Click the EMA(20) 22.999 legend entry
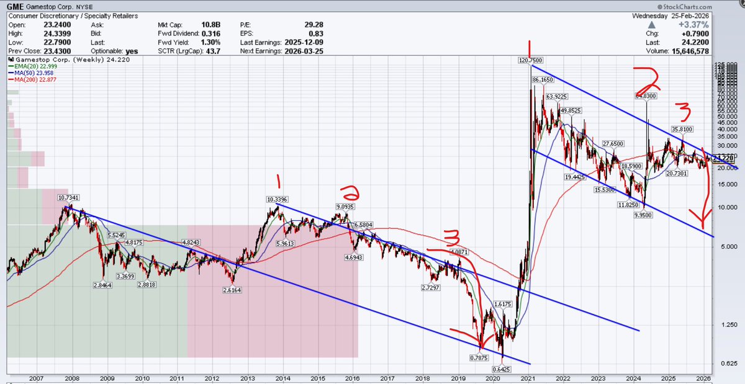Image resolution: width=745 pixels, height=384 pixels. (x=31, y=66)
